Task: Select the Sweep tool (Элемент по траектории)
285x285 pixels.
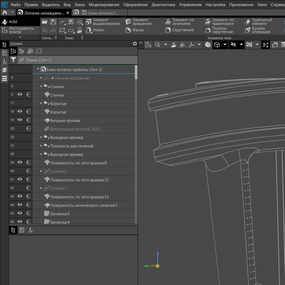Action: [219, 22]
